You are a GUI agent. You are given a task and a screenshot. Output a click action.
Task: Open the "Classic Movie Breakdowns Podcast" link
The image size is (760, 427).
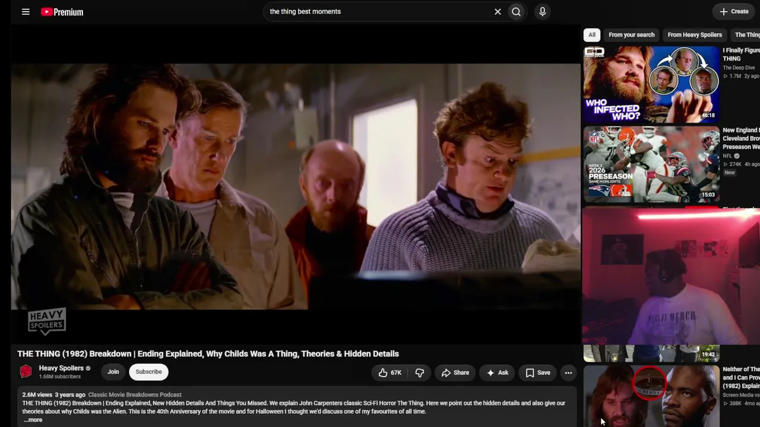coord(135,394)
